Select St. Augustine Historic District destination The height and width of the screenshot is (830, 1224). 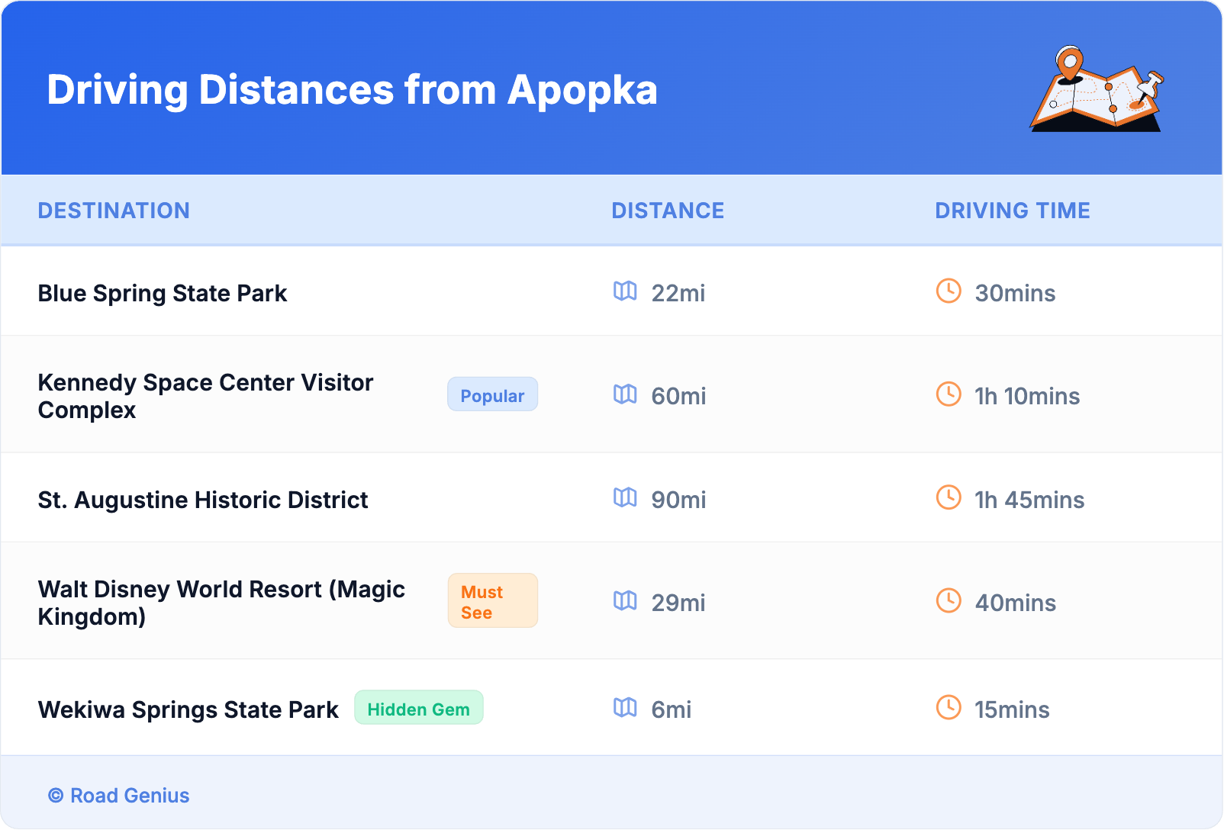(x=203, y=500)
